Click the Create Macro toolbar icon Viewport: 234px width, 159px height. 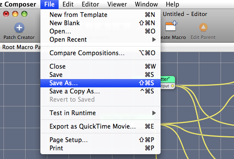pyautogui.click(x=171, y=26)
